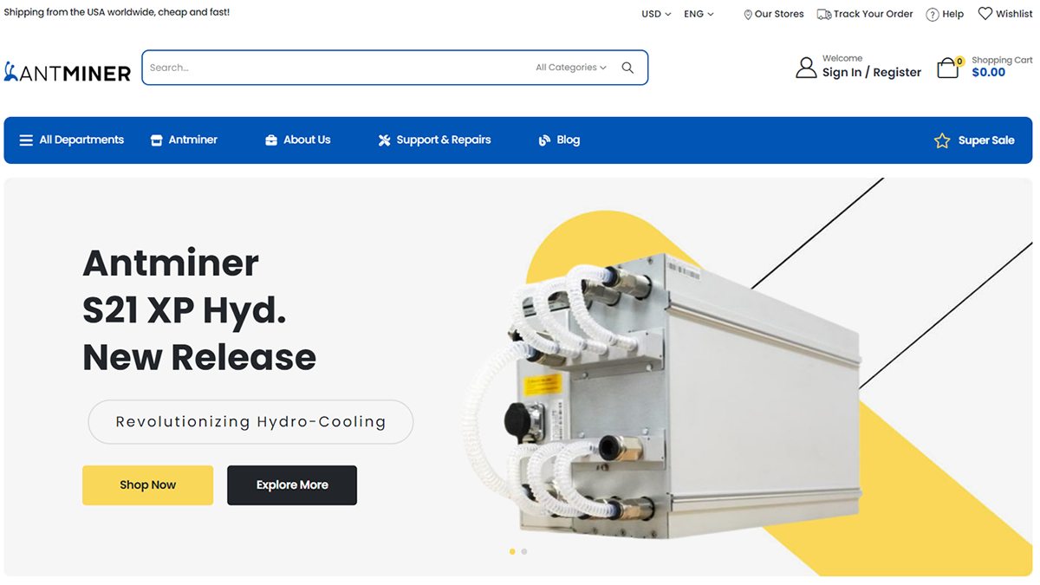Click the Explore More button
This screenshot has width=1040, height=585.
[291, 485]
